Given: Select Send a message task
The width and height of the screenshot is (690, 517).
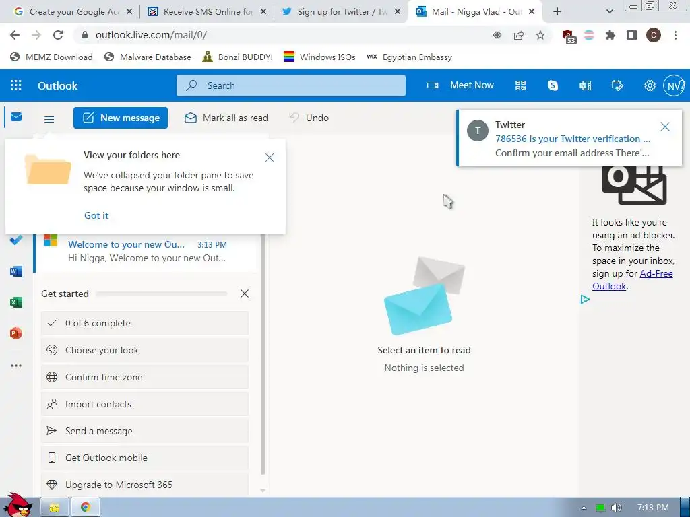Looking at the screenshot, I should click(x=145, y=432).
